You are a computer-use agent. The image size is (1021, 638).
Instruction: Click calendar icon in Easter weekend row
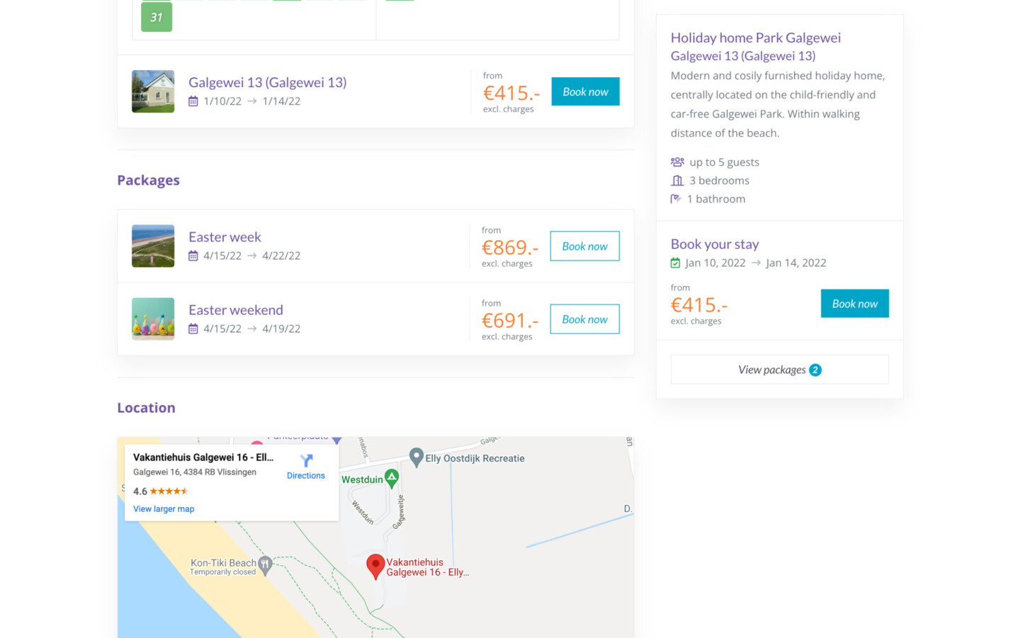tap(193, 329)
